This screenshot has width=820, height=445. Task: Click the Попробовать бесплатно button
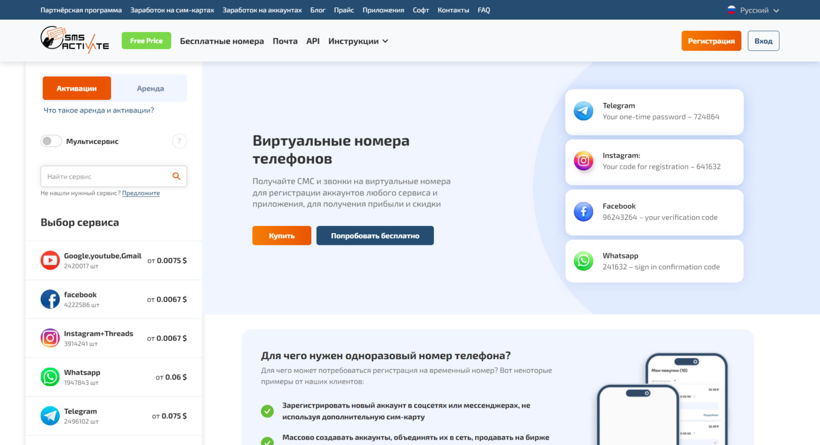click(x=375, y=235)
